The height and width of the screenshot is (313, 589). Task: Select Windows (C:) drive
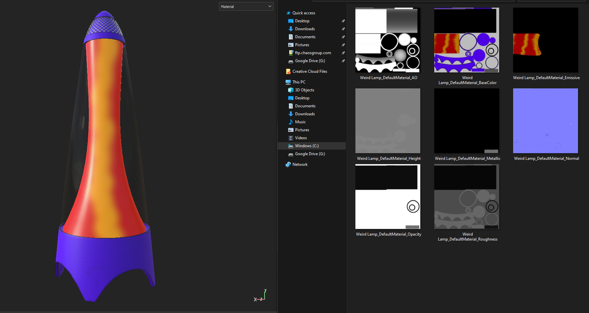point(306,146)
